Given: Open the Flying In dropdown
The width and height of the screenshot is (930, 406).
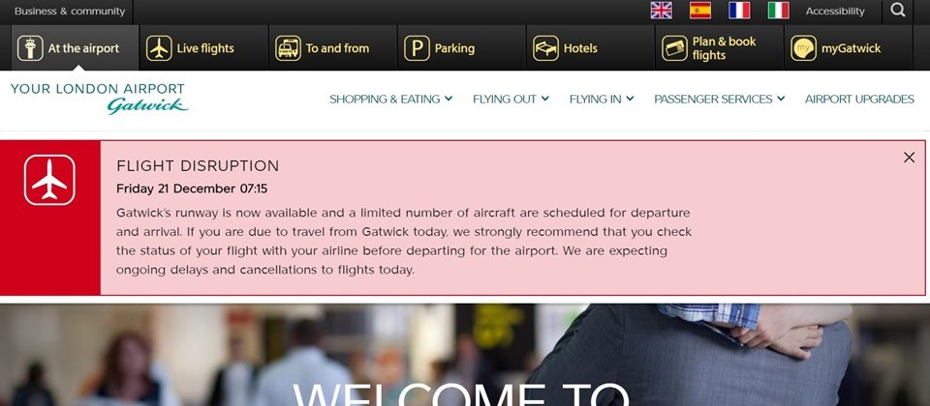Looking at the screenshot, I should pyautogui.click(x=602, y=99).
